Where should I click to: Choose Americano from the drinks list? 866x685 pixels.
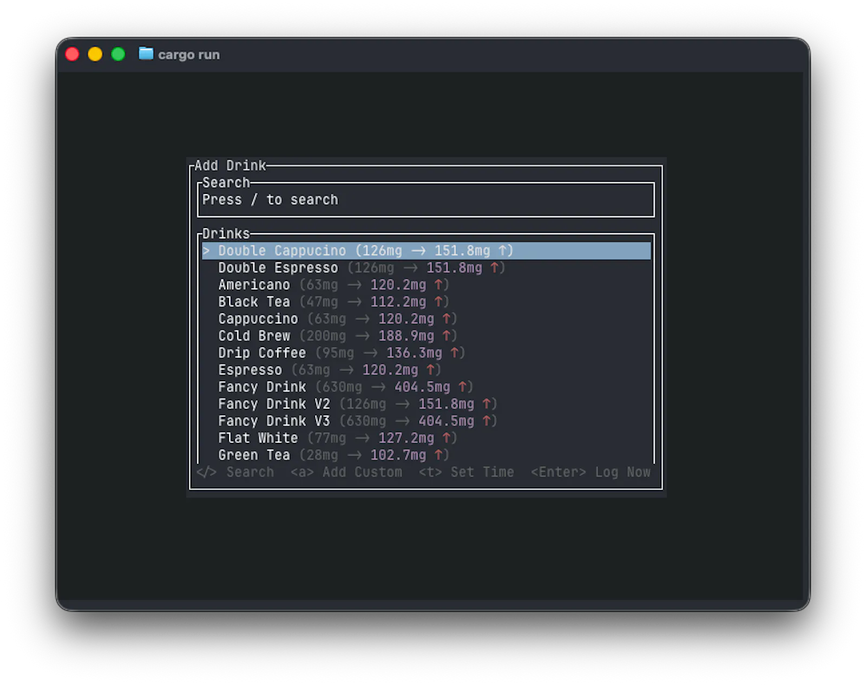point(426,285)
